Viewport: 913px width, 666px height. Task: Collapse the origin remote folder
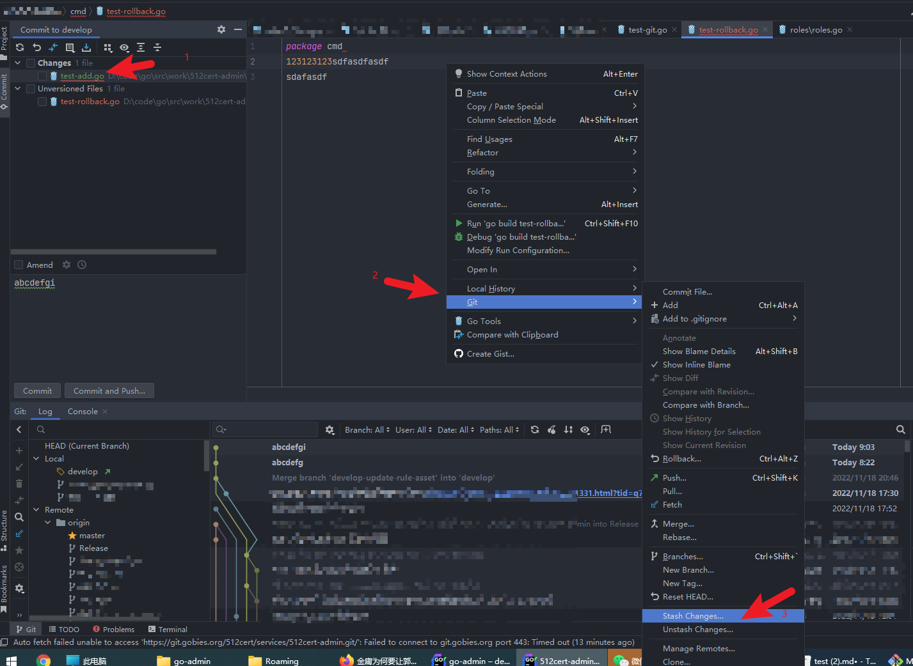pyautogui.click(x=48, y=522)
